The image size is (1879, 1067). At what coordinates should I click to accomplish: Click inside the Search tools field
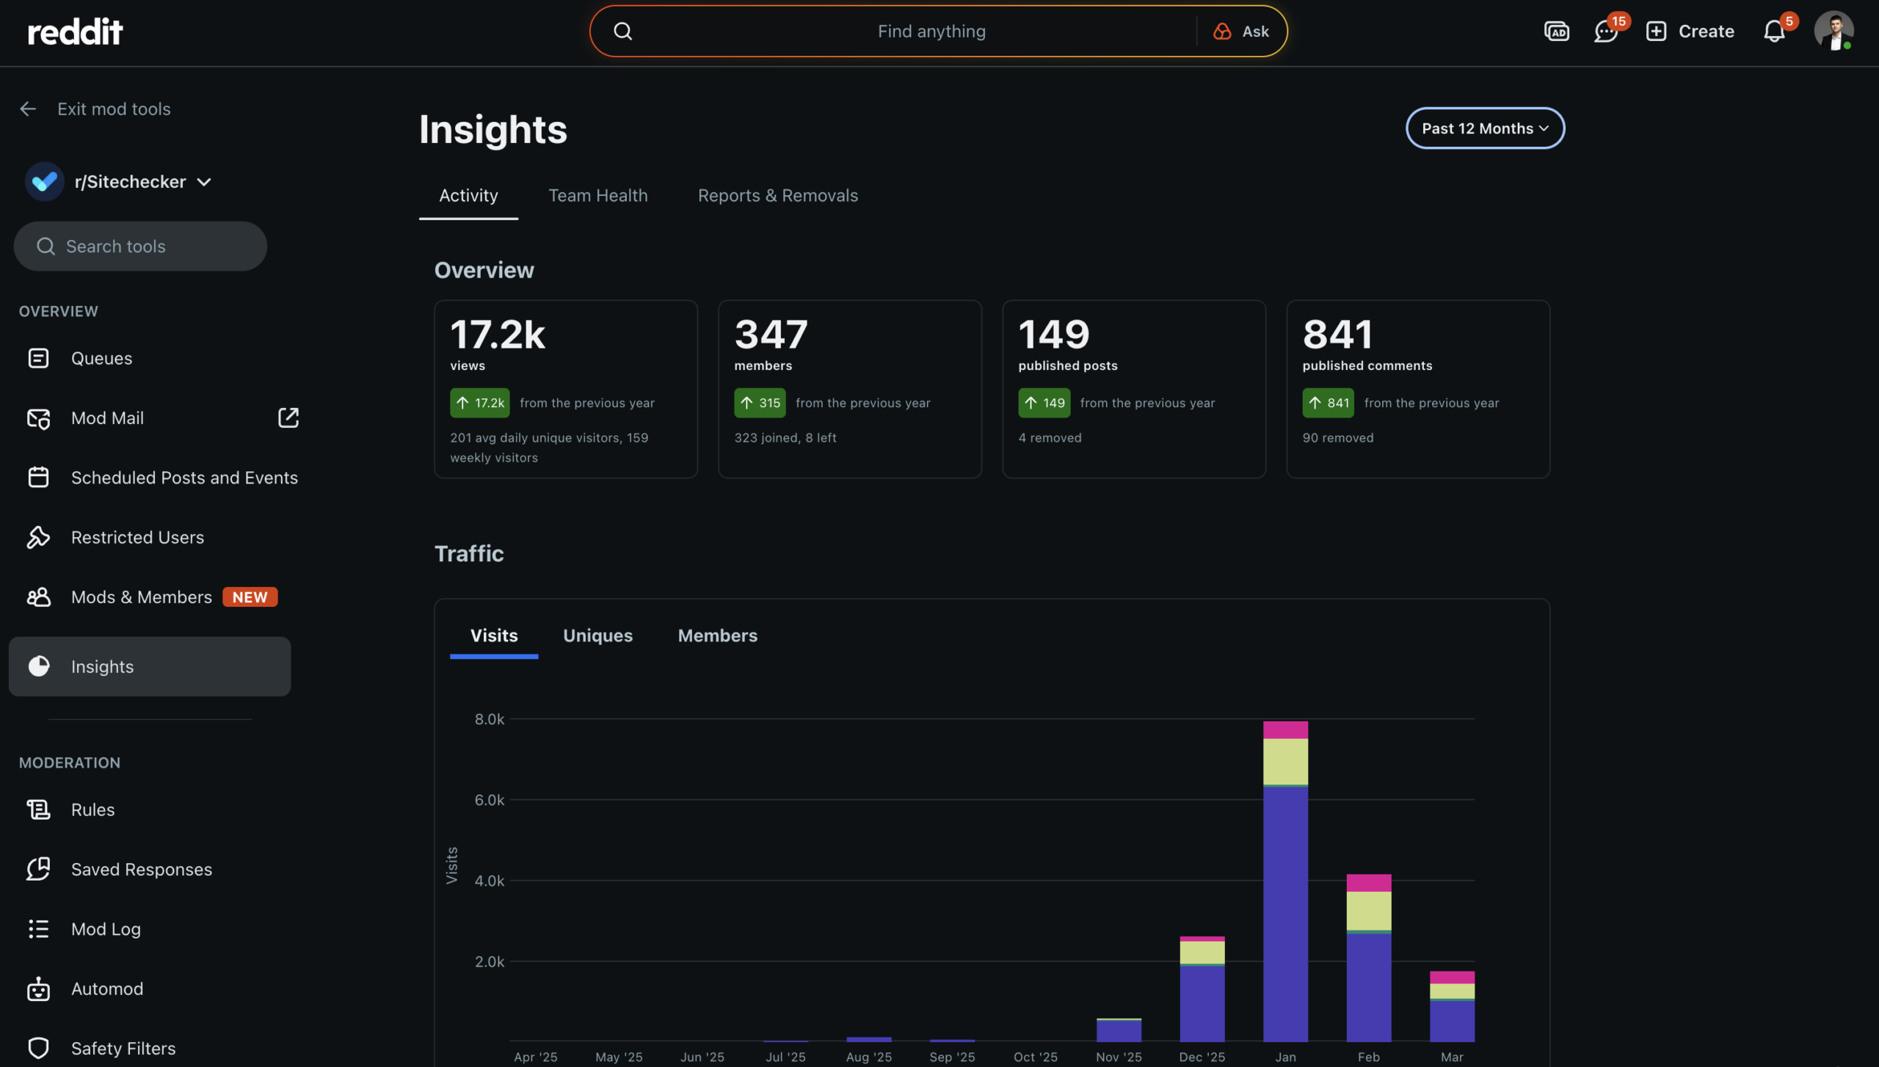(139, 246)
